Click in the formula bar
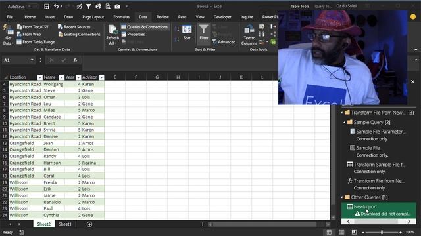 coord(180,63)
